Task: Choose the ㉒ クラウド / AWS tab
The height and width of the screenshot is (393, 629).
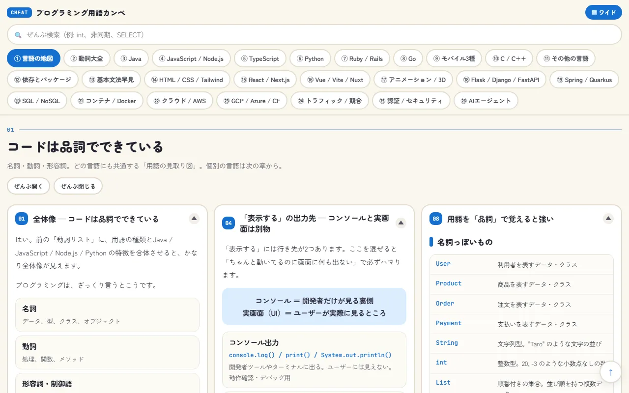Action: [x=180, y=101]
